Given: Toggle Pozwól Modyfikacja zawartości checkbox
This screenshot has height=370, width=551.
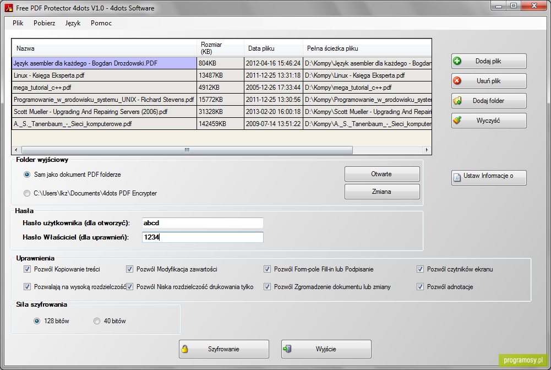Looking at the screenshot, I should (130, 269).
